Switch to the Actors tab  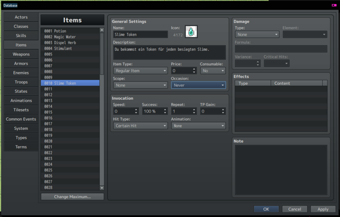point(21,17)
